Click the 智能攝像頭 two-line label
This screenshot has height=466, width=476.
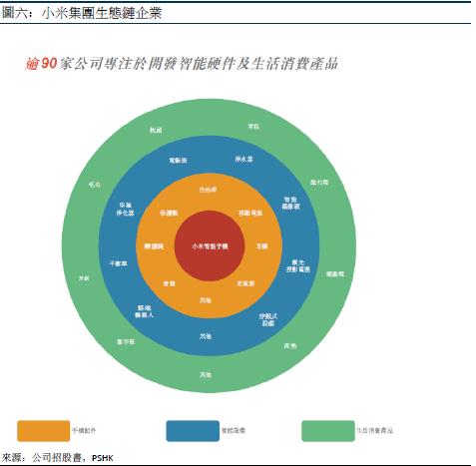[290, 203]
